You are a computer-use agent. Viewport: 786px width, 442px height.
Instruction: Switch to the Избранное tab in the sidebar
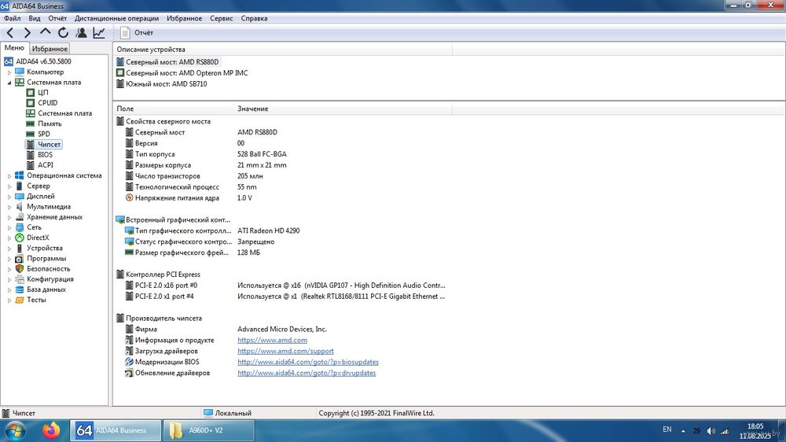(49, 49)
